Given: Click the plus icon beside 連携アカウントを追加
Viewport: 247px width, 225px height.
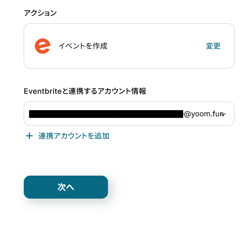Looking at the screenshot, I should coord(29,136).
